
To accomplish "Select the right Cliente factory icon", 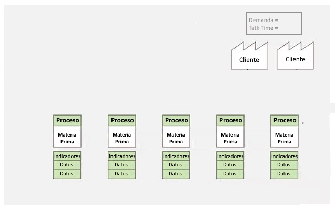I will coord(295,56).
